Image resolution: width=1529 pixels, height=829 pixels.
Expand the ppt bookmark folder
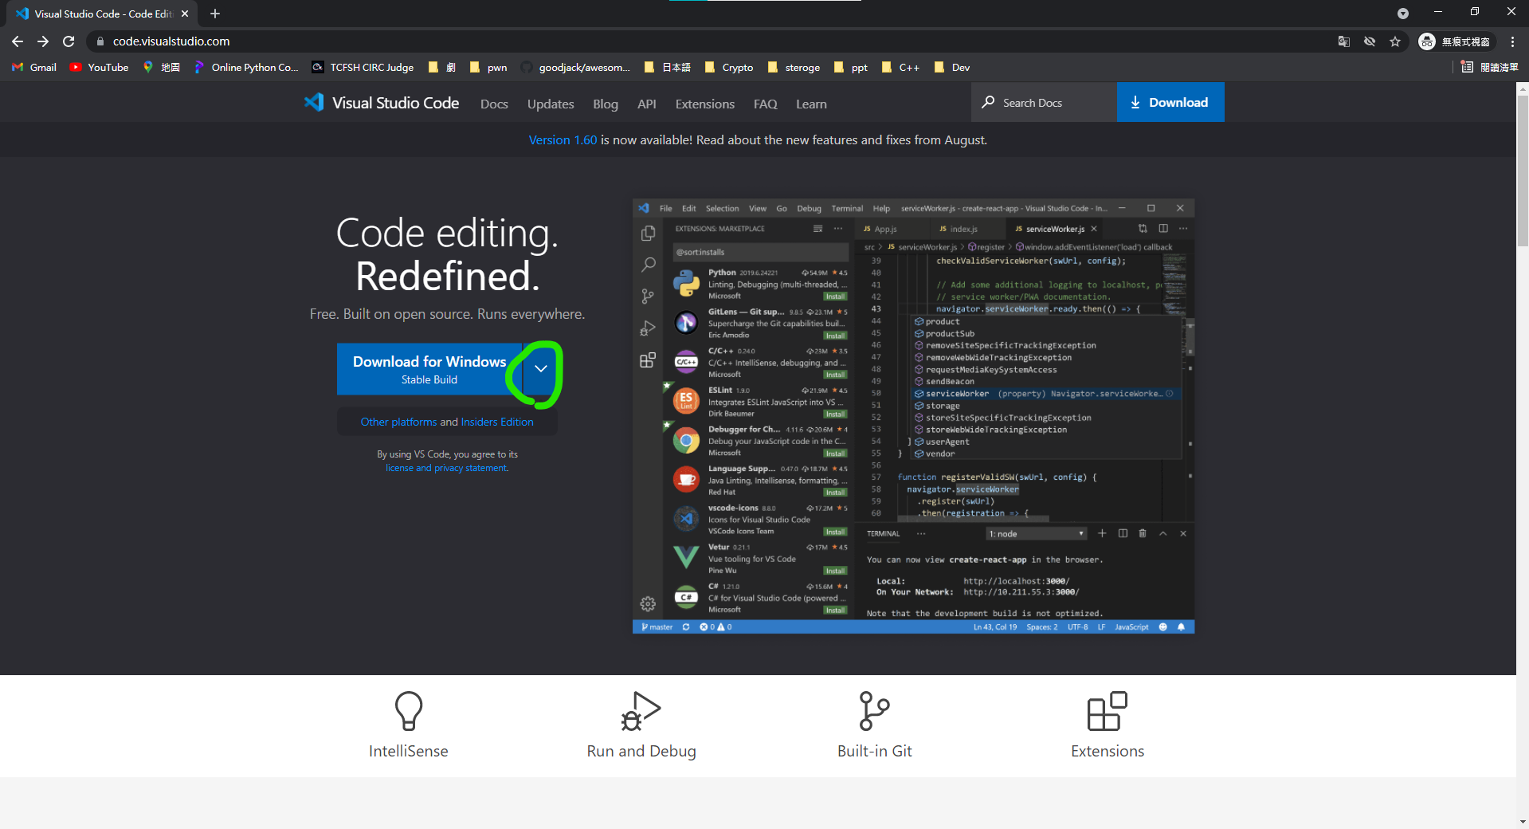[850, 68]
